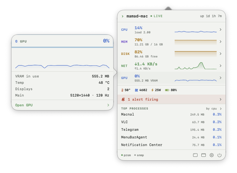The image size is (237, 173).
Task: Click the 555.2 MB VRAM text in list
Action: [x=146, y=81]
